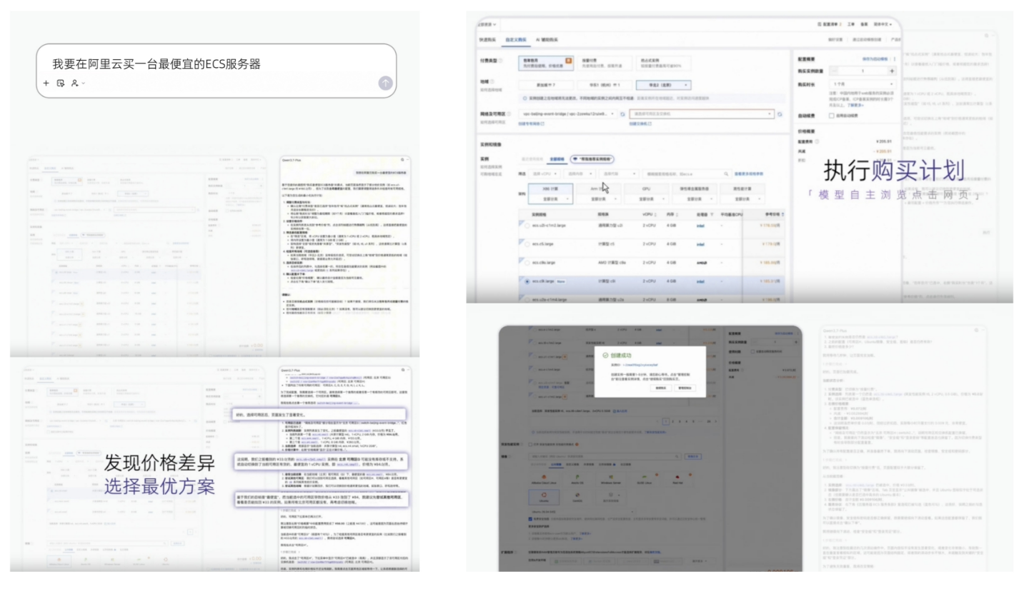Image resolution: width=1034 pixels, height=589 pixels.
Task: Click the plus icon in the prompt box
Action: coord(46,84)
